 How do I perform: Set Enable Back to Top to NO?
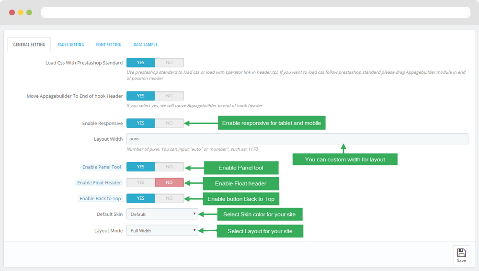pos(169,198)
